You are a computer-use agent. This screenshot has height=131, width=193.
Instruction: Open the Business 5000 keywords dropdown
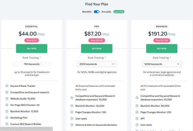[x=162, y=64]
